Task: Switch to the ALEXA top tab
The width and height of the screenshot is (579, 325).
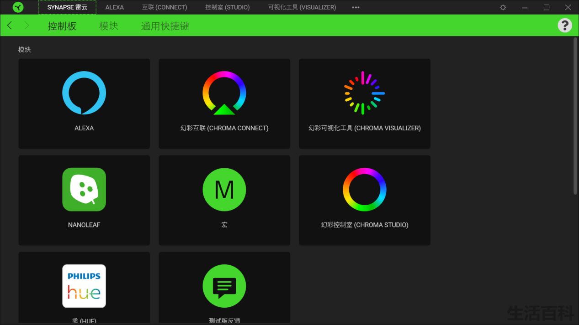Action: pyautogui.click(x=114, y=7)
